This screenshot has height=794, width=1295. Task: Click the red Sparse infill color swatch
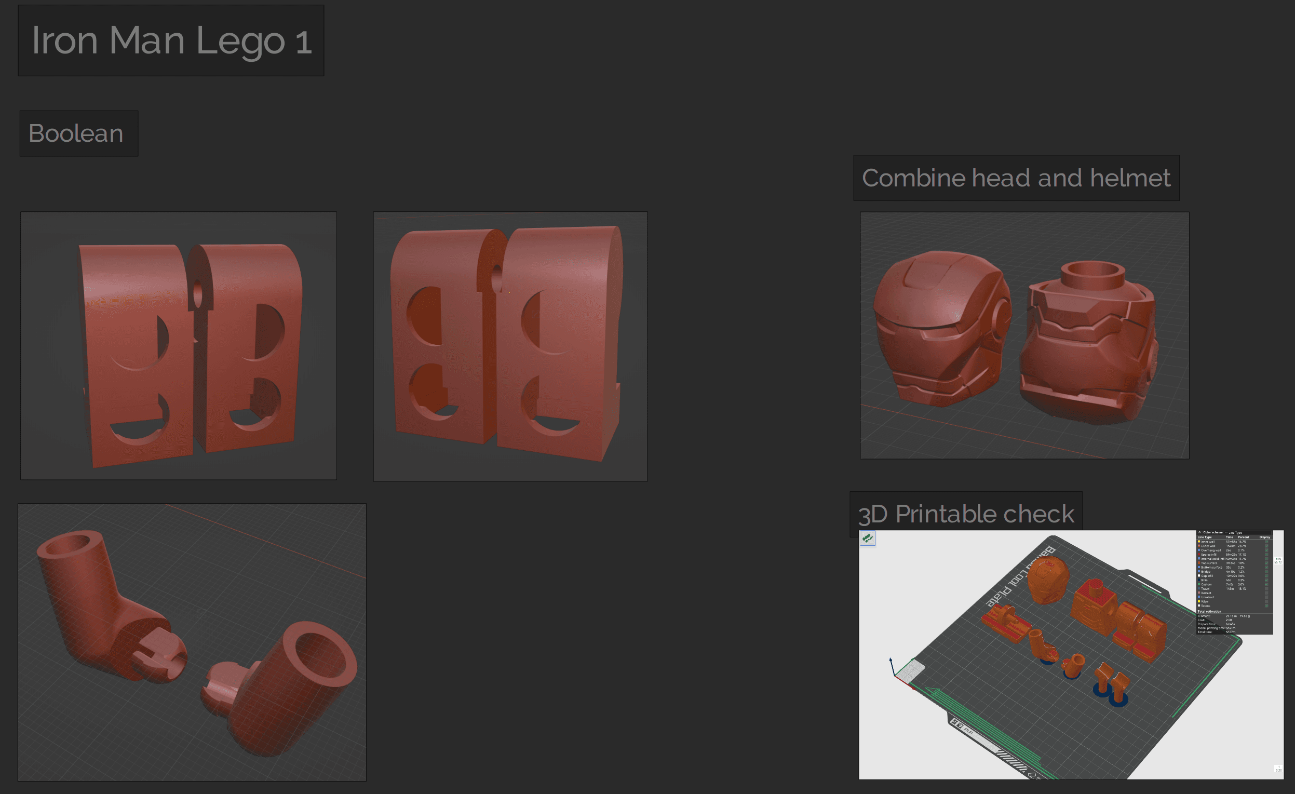point(1199,555)
